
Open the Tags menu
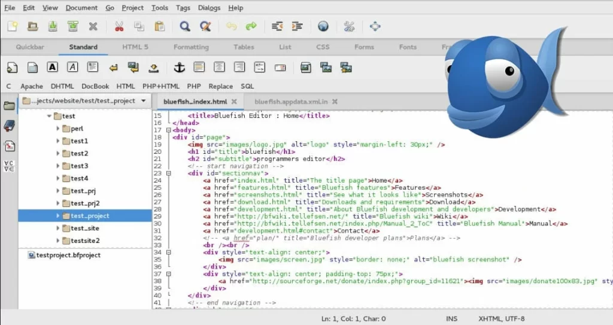[x=183, y=8]
